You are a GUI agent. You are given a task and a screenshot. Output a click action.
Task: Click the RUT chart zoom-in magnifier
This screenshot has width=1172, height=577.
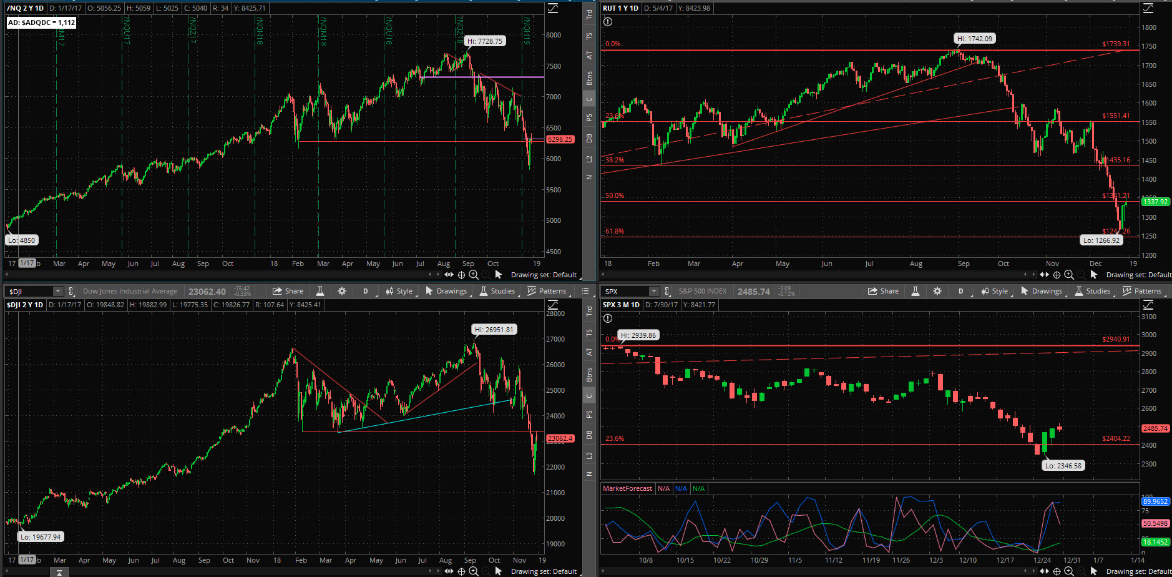(1069, 275)
